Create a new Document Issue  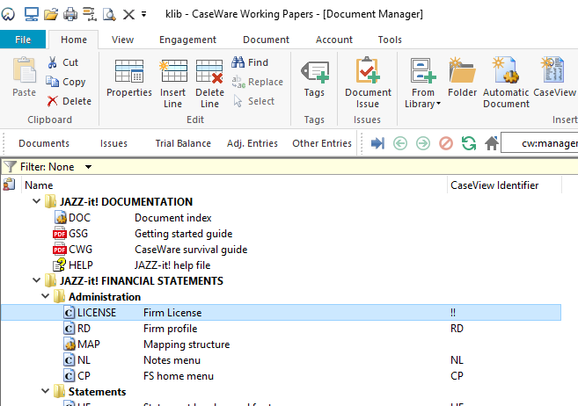coord(368,83)
